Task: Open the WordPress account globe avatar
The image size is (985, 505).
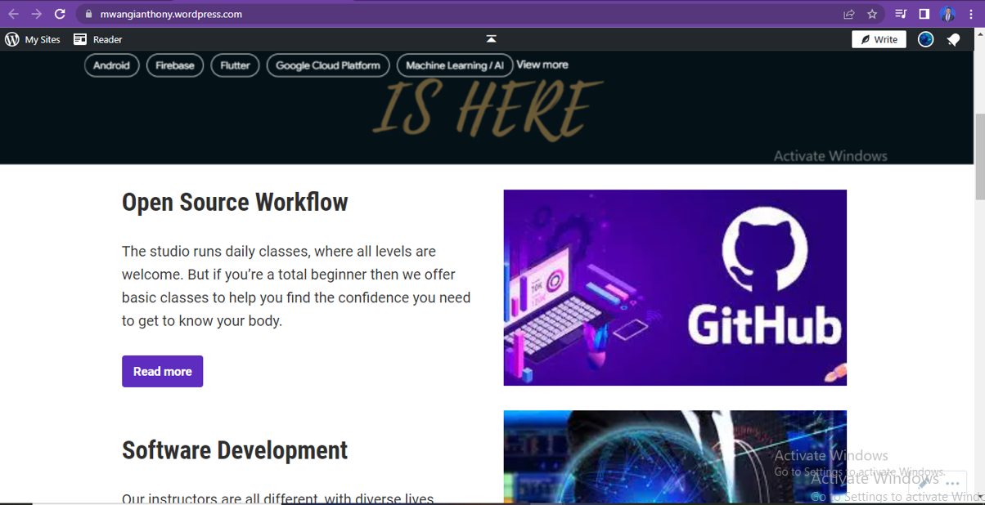Action: 925,39
